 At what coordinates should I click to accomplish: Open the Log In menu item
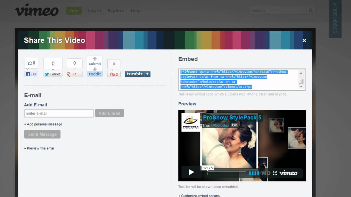click(94, 11)
